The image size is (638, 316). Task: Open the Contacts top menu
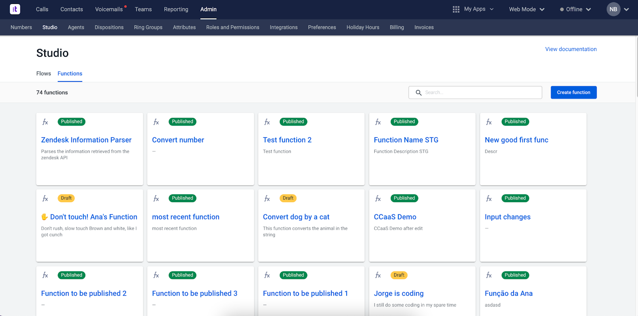[72, 9]
